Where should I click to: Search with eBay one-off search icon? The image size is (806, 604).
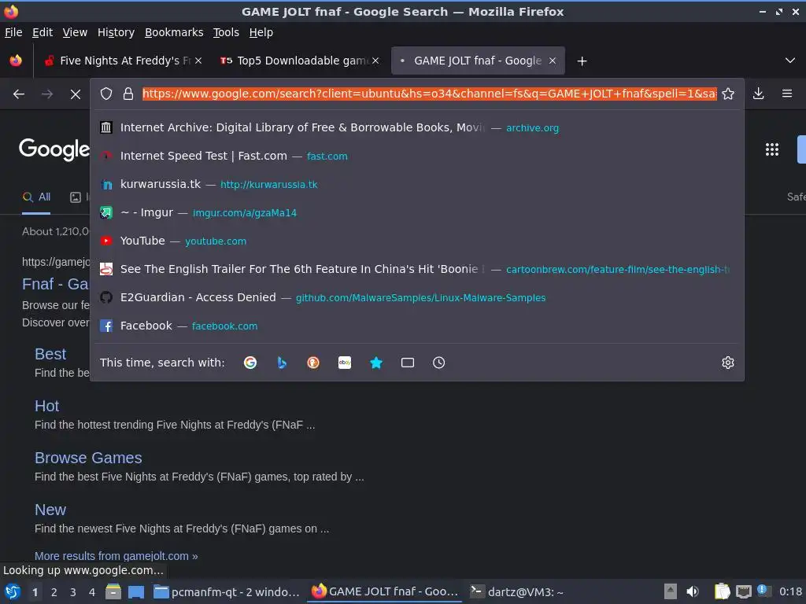point(345,363)
